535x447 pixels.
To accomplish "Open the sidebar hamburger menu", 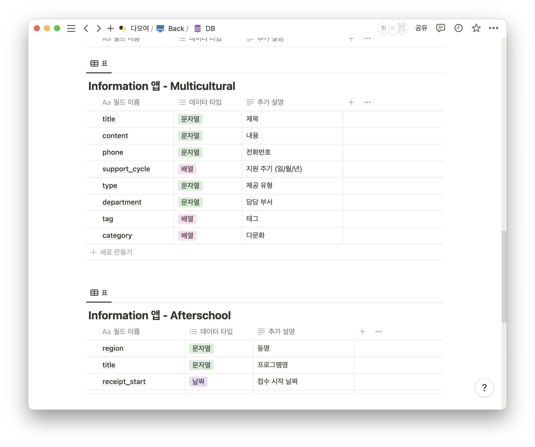I will [x=71, y=28].
